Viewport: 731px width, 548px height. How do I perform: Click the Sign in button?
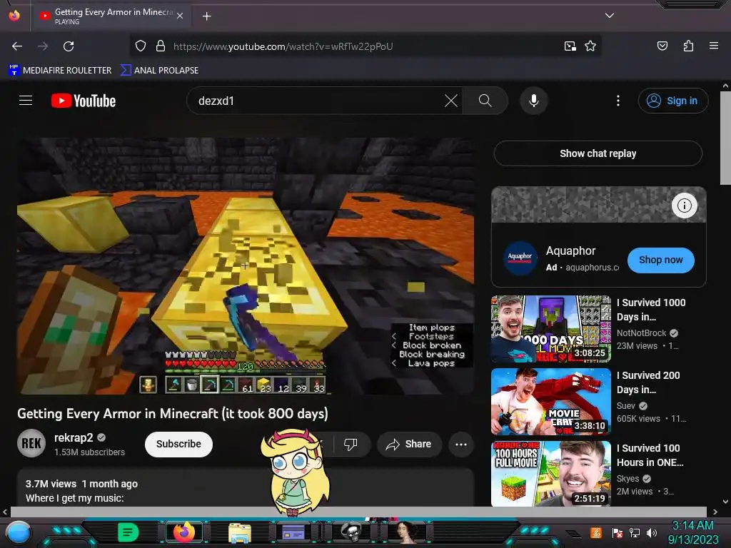[672, 101]
